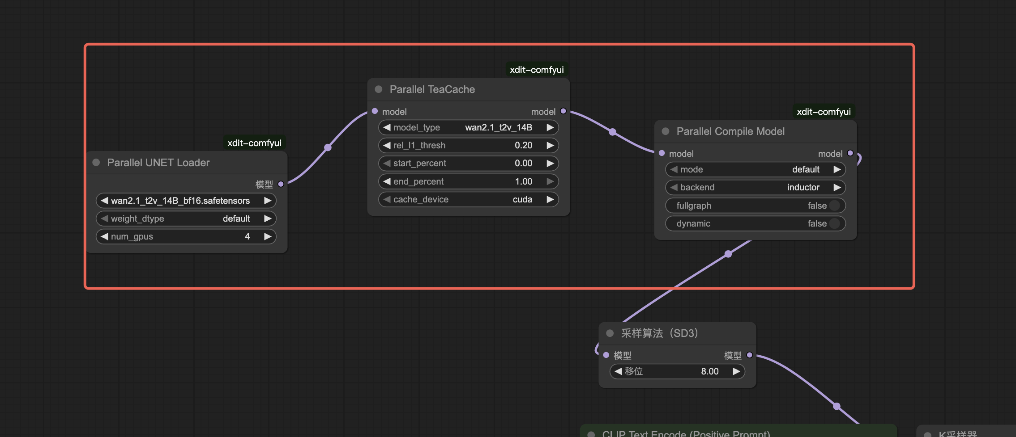This screenshot has width=1016, height=437.
Task: Toggle the dynamic switch
Action: coord(834,223)
